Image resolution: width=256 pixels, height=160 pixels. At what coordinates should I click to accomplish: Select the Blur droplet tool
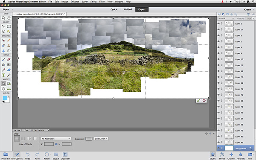[3, 51]
